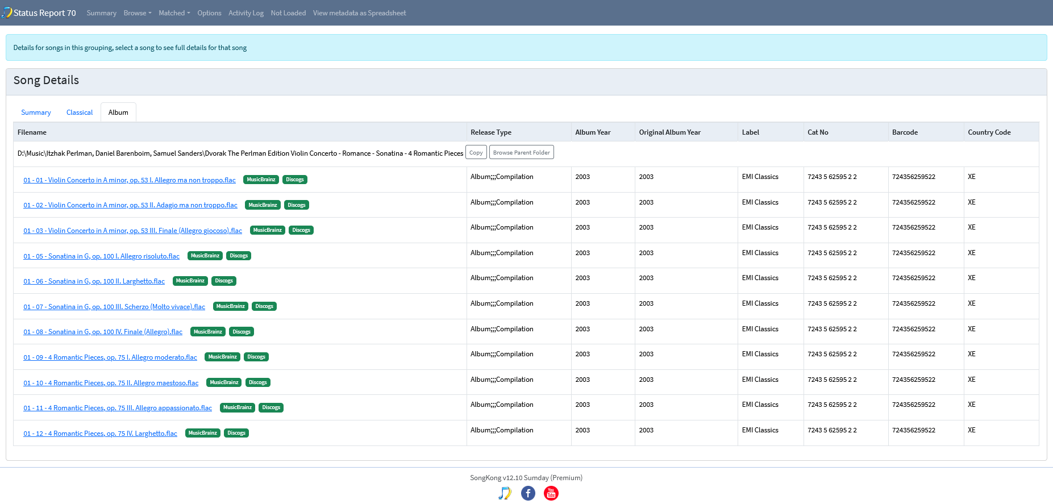
Task: Open the YouTube icon in footer
Action: click(551, 493)
